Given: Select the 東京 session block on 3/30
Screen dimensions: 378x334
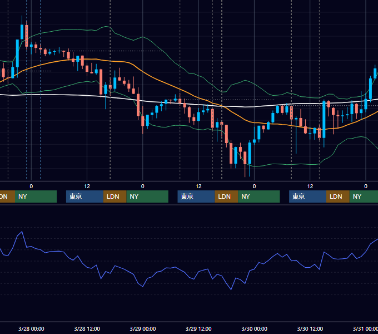Looking at the screenshot, I should pyautogui.click(x=307, y=197).
